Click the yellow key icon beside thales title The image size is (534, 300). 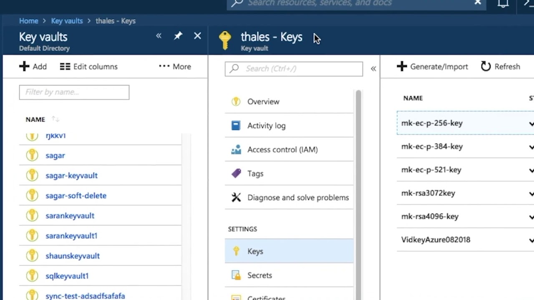(x=225, y=40)
